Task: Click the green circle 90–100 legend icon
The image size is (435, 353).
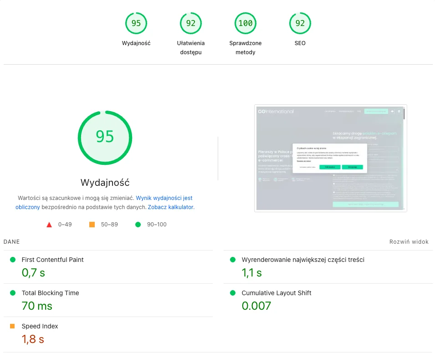Action: tap(138, 225)
